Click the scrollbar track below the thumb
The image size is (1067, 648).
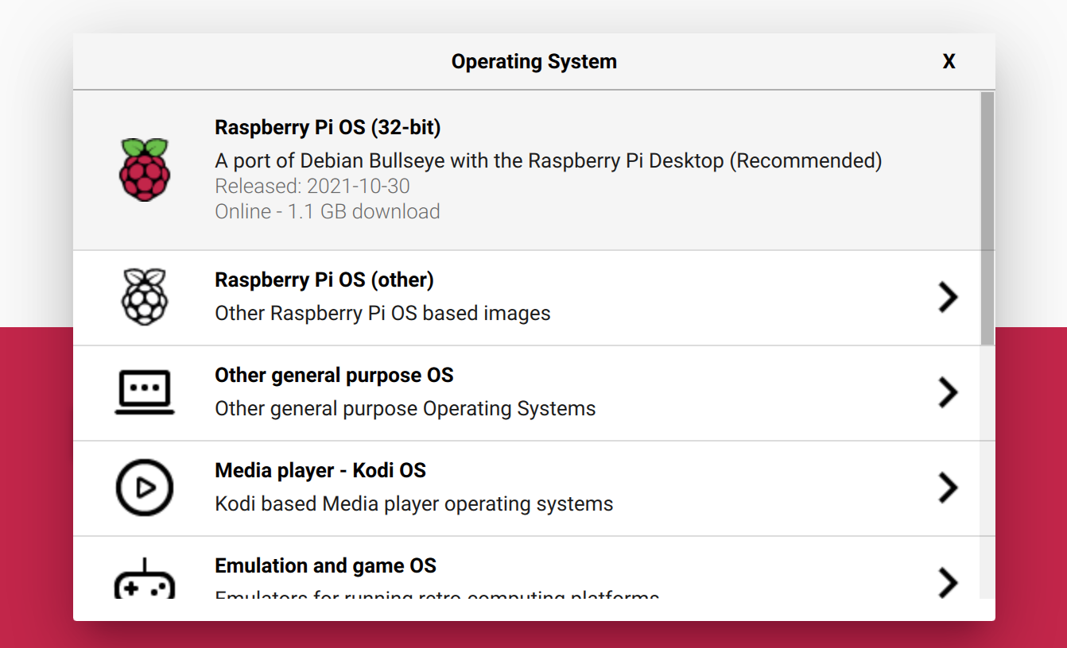tap(987, 476)
